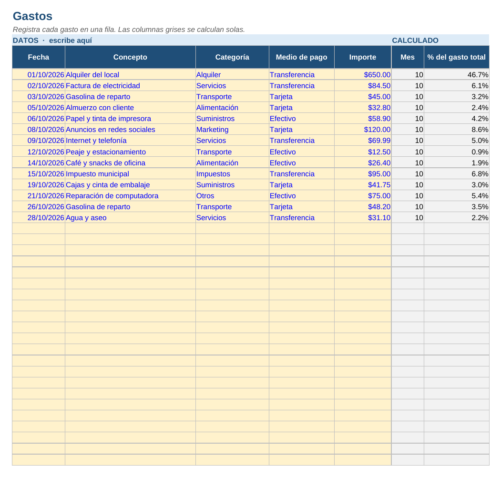The height and width of the screenshot is (477, 501).
Task: Click the "Marketing" category cell
Action: (232, 130)
